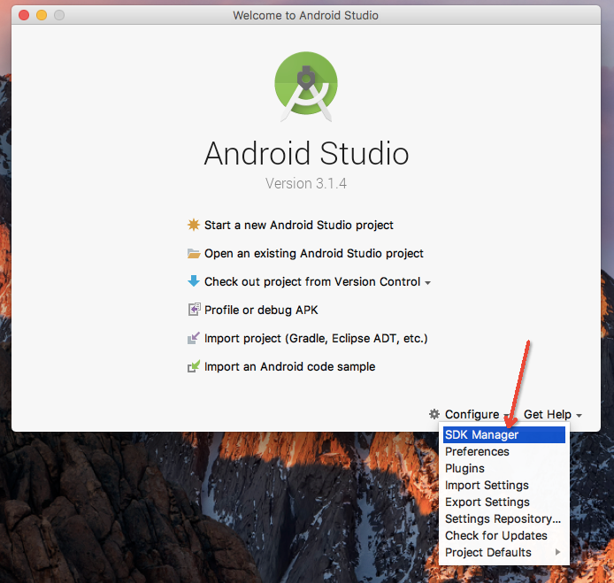Choose Plugins in the Configure menu
614x583 pixels.
[x=504, y=468]
